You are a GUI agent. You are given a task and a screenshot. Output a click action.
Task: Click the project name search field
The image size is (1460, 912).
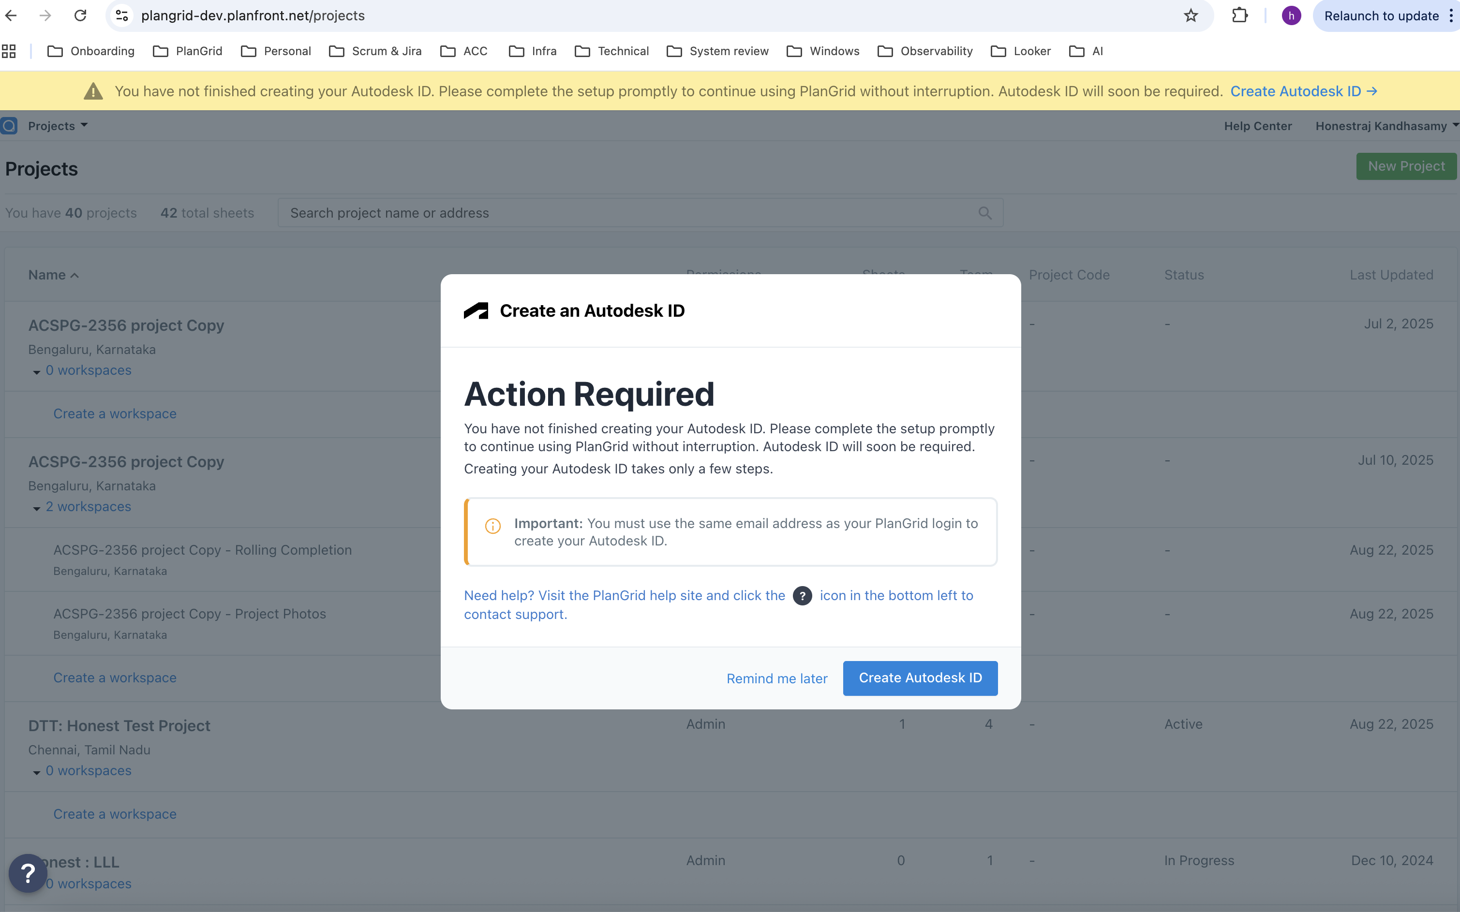[603, 213]
